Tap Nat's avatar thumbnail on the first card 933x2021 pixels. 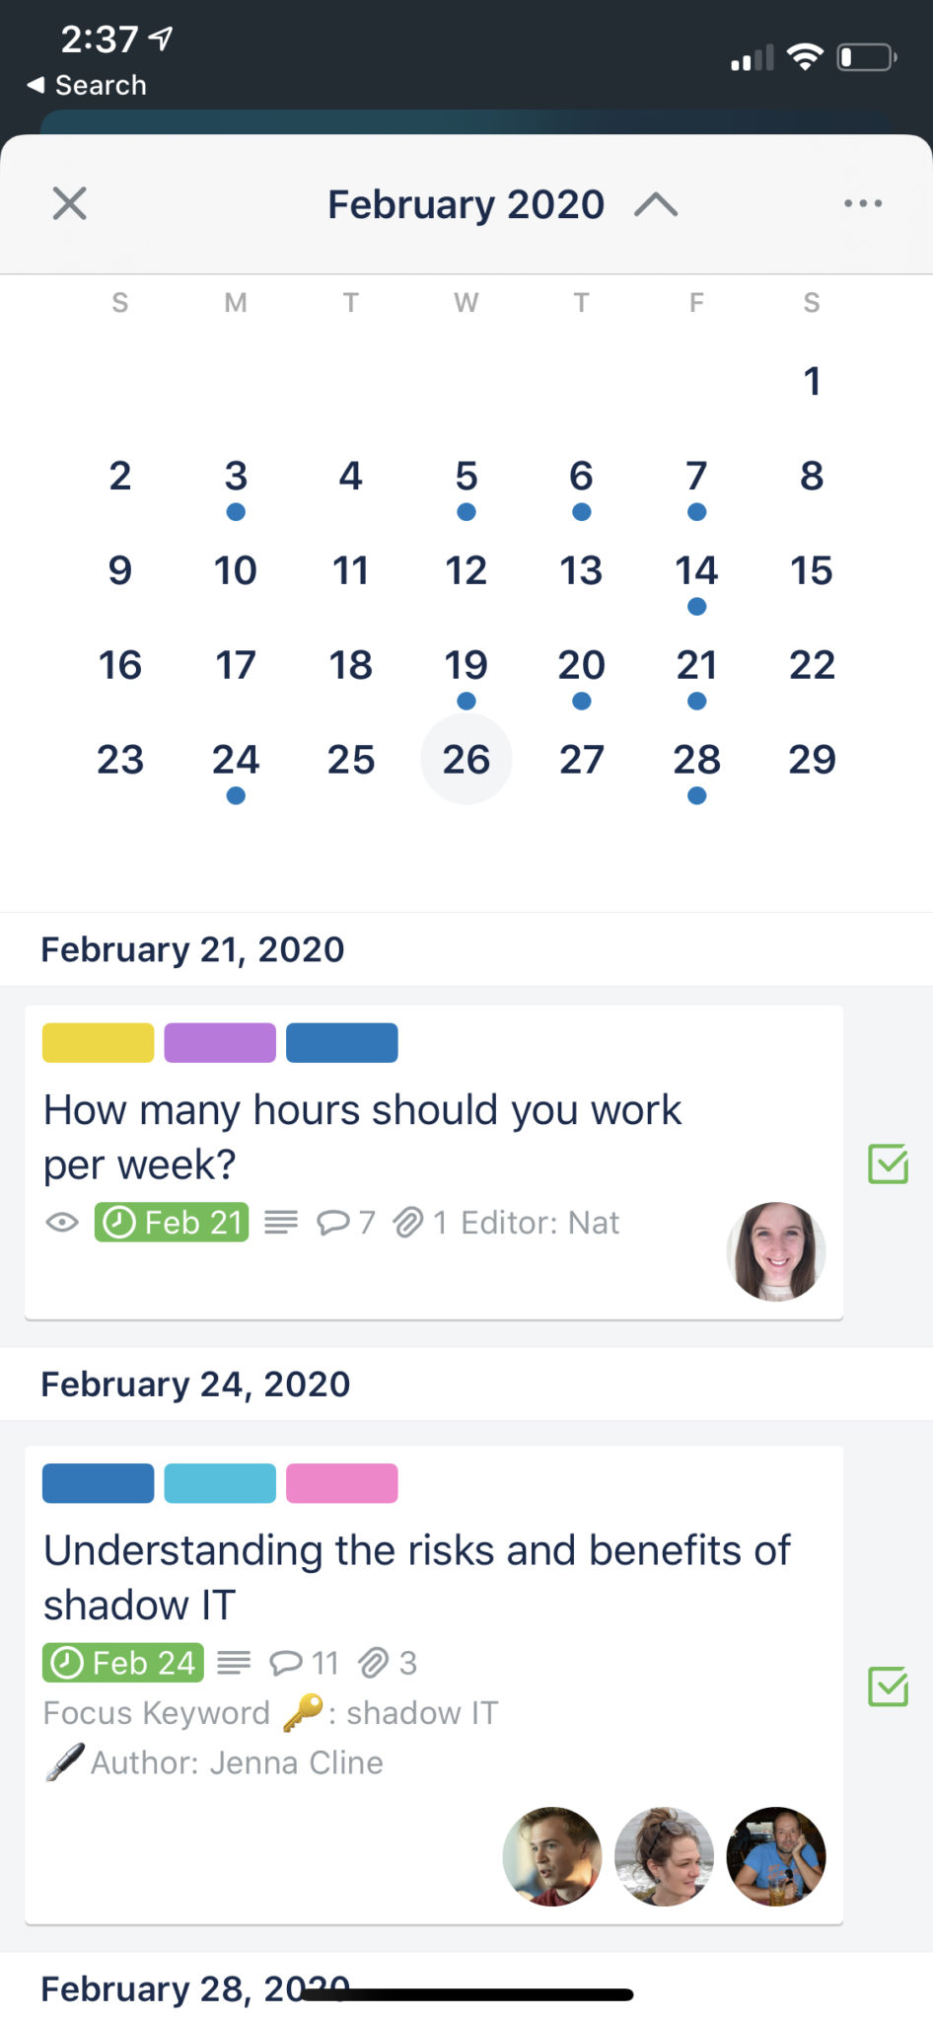click(x=775, y=1252)
